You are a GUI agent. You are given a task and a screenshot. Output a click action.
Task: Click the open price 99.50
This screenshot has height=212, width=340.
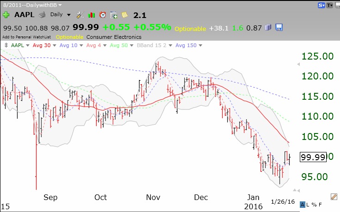pyautogui.click(x=12, y=28)
